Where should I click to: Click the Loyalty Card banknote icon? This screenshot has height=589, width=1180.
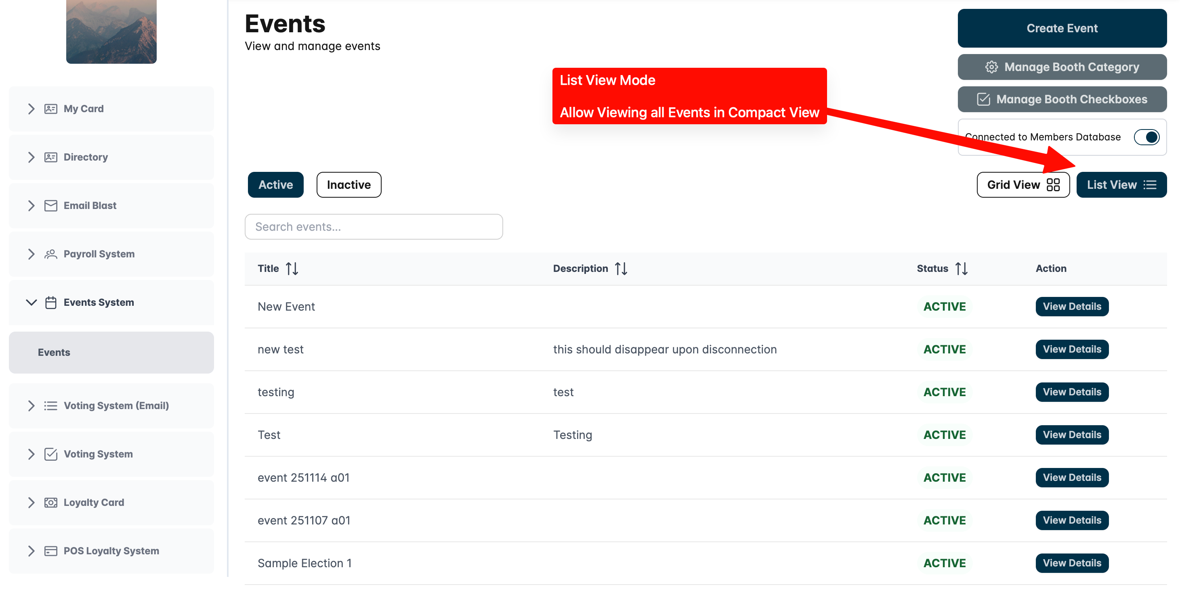(x=50, y=503)
